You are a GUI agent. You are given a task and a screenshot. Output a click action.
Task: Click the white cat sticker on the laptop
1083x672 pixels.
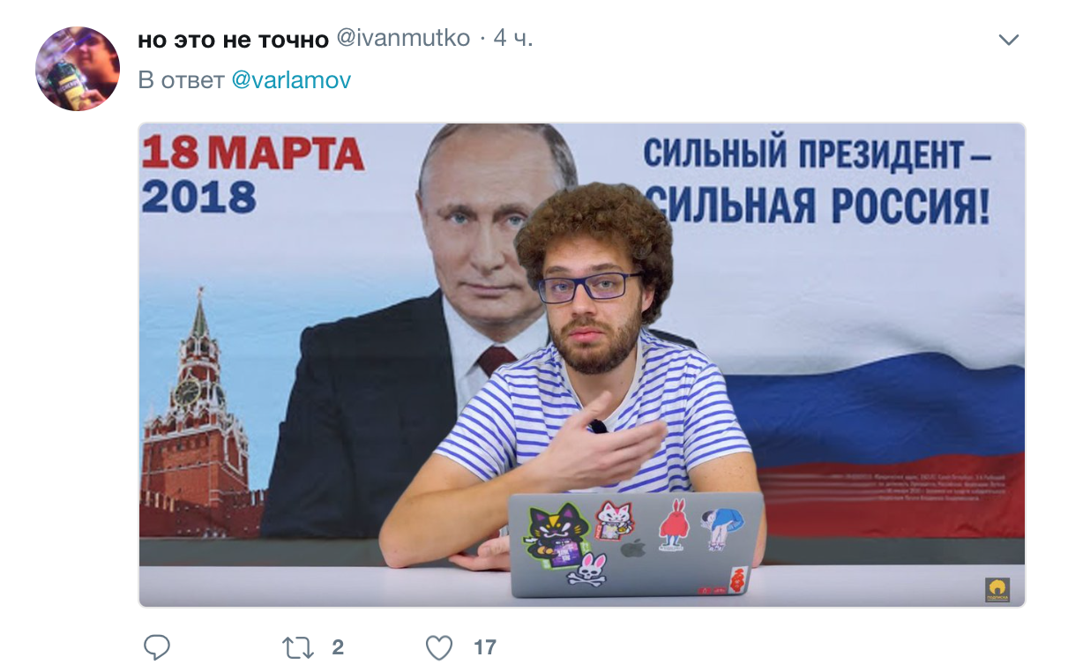[x=614, y=519]
